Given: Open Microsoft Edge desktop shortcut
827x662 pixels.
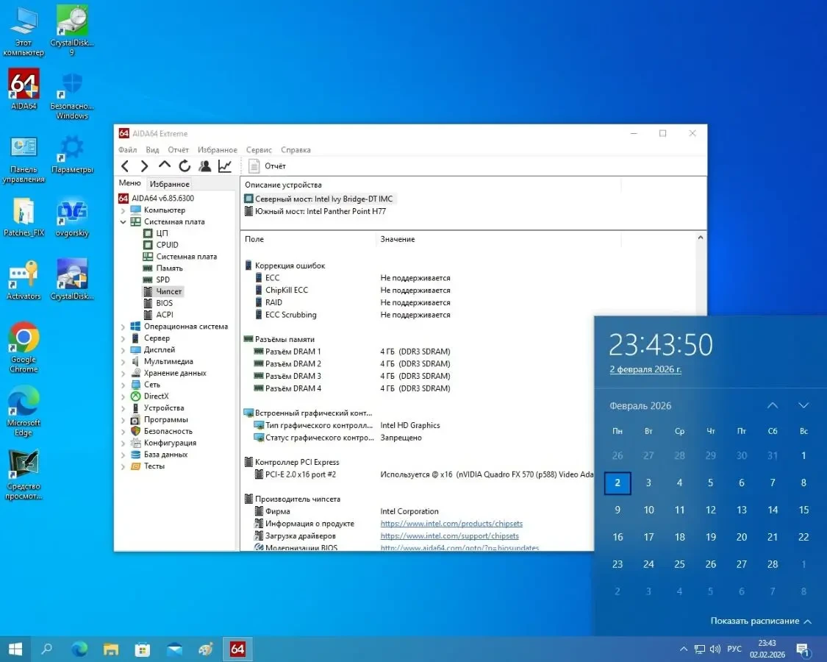Looking at the screenshot, I should click(x=24, y=410).
